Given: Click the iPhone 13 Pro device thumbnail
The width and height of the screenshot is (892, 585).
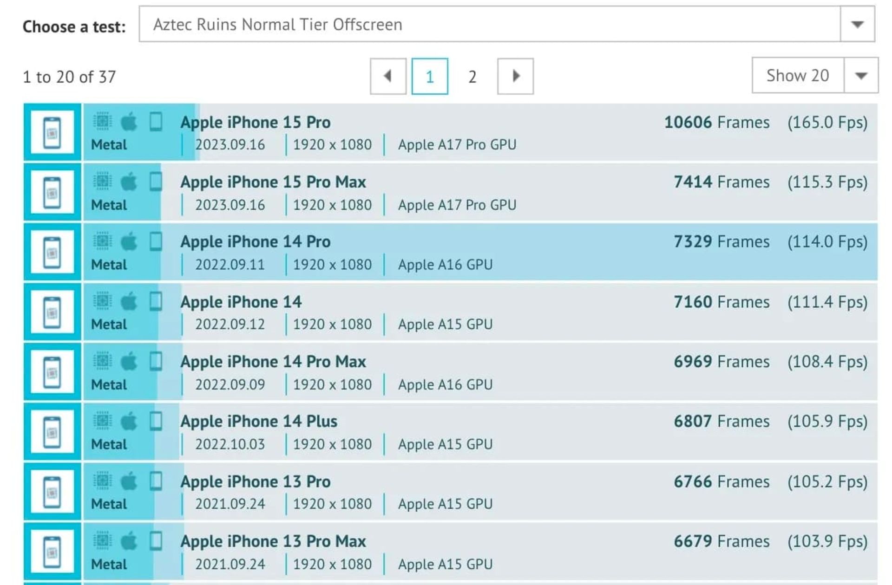Looking at the screenshot, I should (52, 492).
